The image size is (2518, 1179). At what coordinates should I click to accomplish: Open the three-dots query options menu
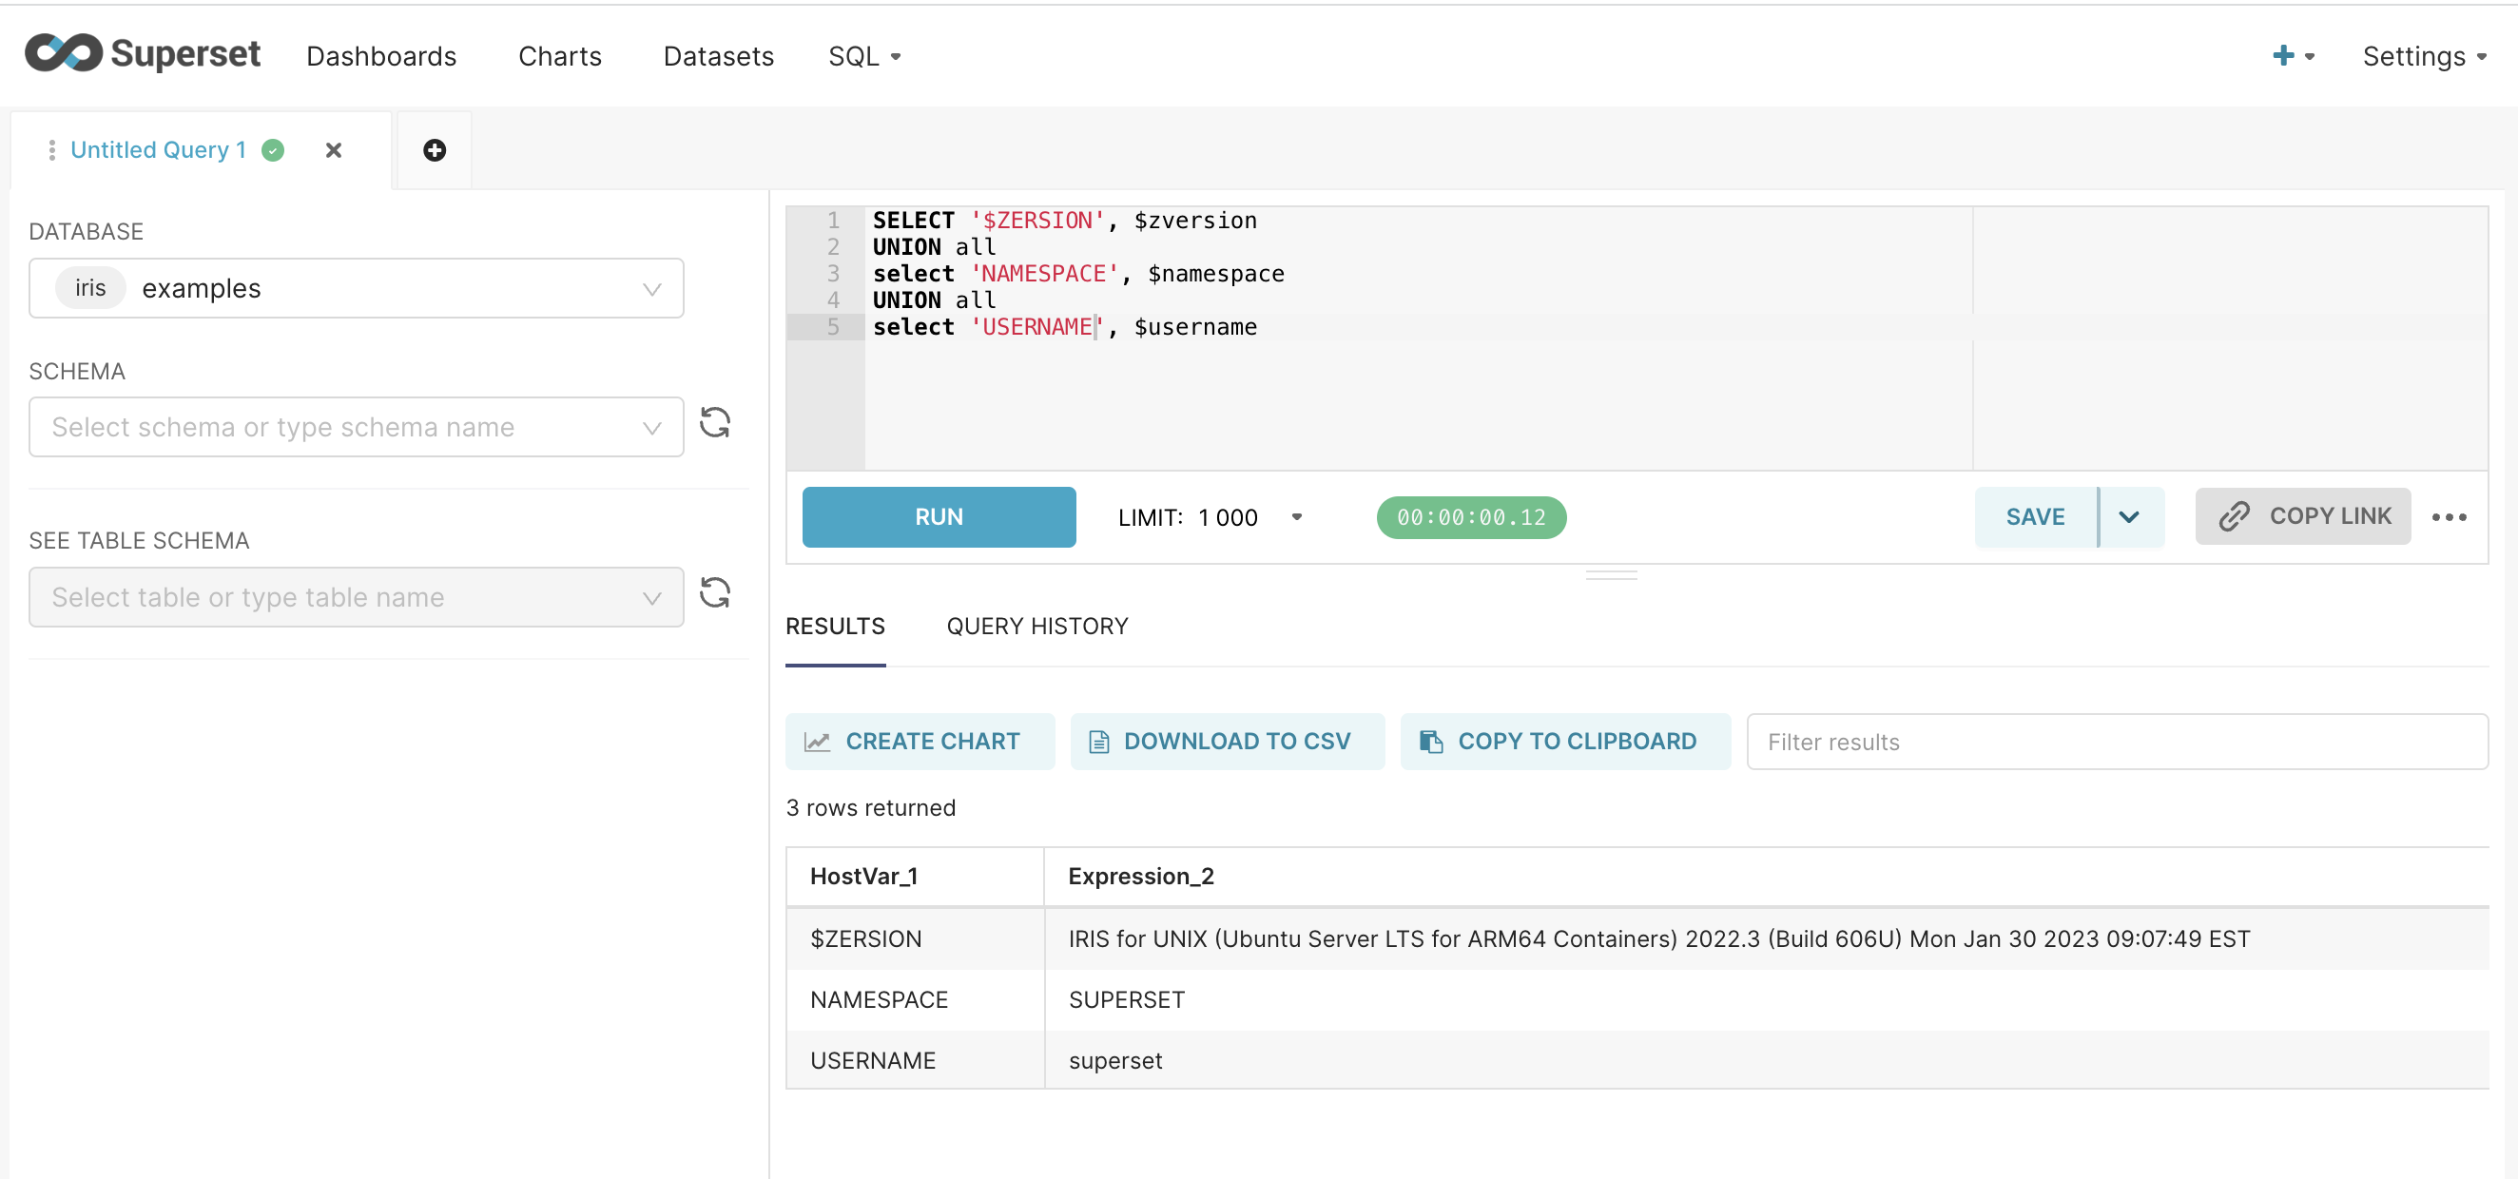point(2449,517)
